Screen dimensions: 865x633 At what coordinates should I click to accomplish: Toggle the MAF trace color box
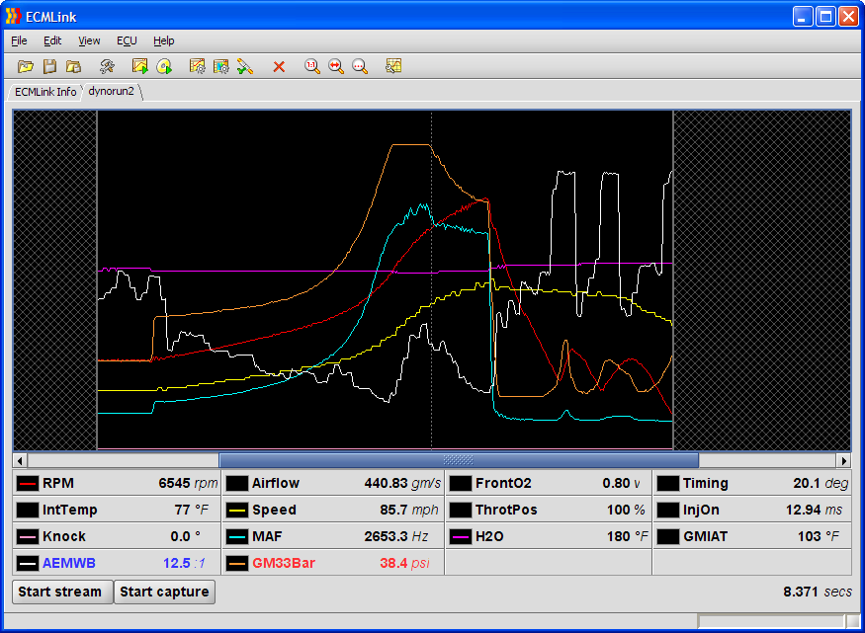[237, 536]
